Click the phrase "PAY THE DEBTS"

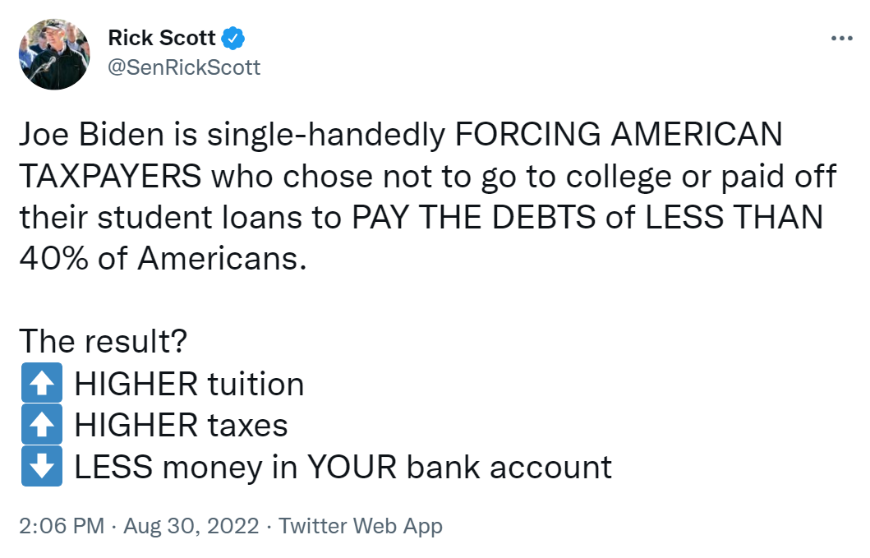pos(474,217)
